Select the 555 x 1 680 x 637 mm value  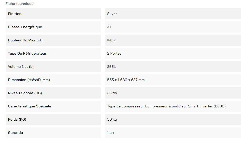pyautogui.click(x=126, y=80)
